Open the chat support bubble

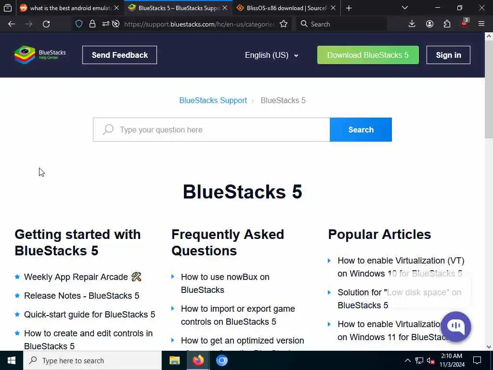click(x=455, y=326)
